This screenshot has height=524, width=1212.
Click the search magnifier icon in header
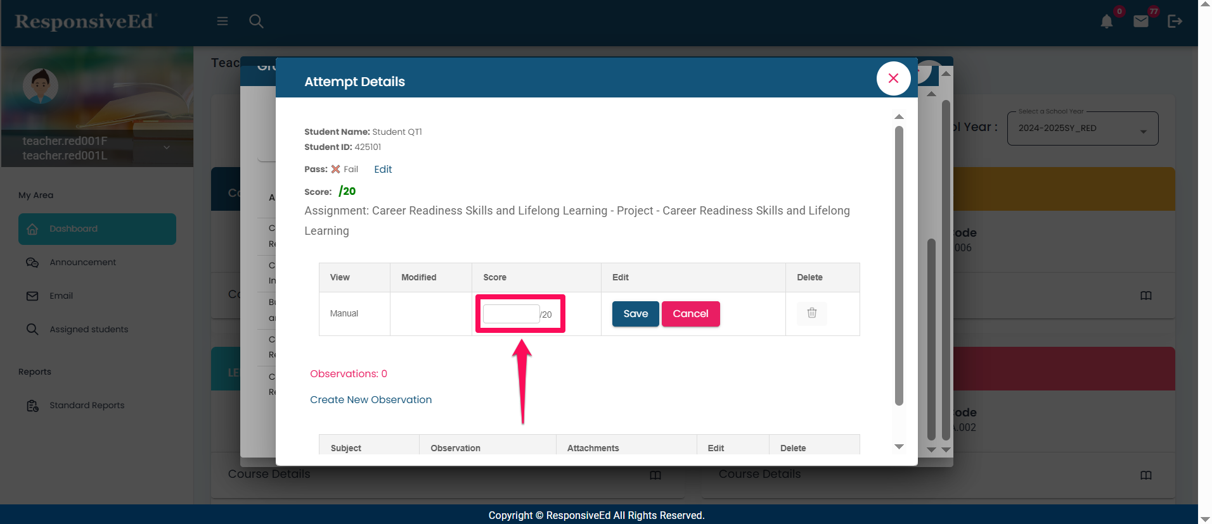pos(256,21)
